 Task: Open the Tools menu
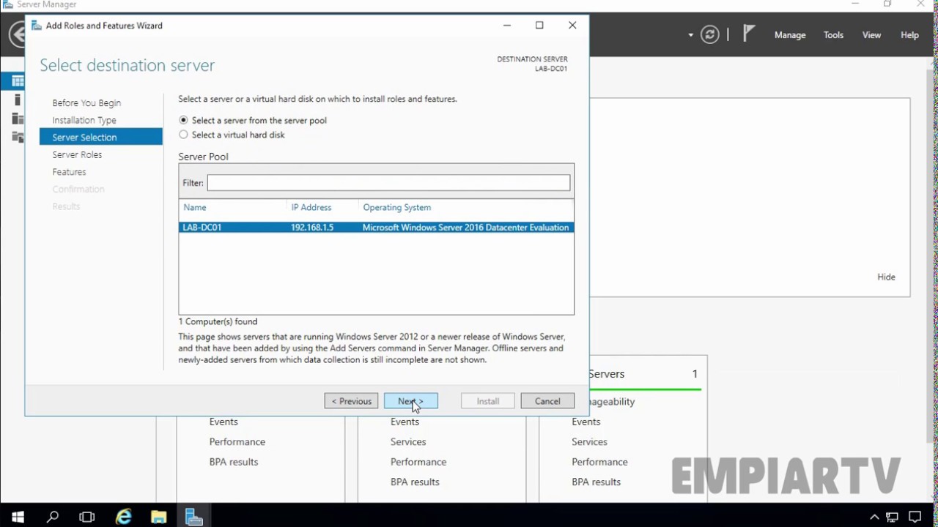coord(833,35)
